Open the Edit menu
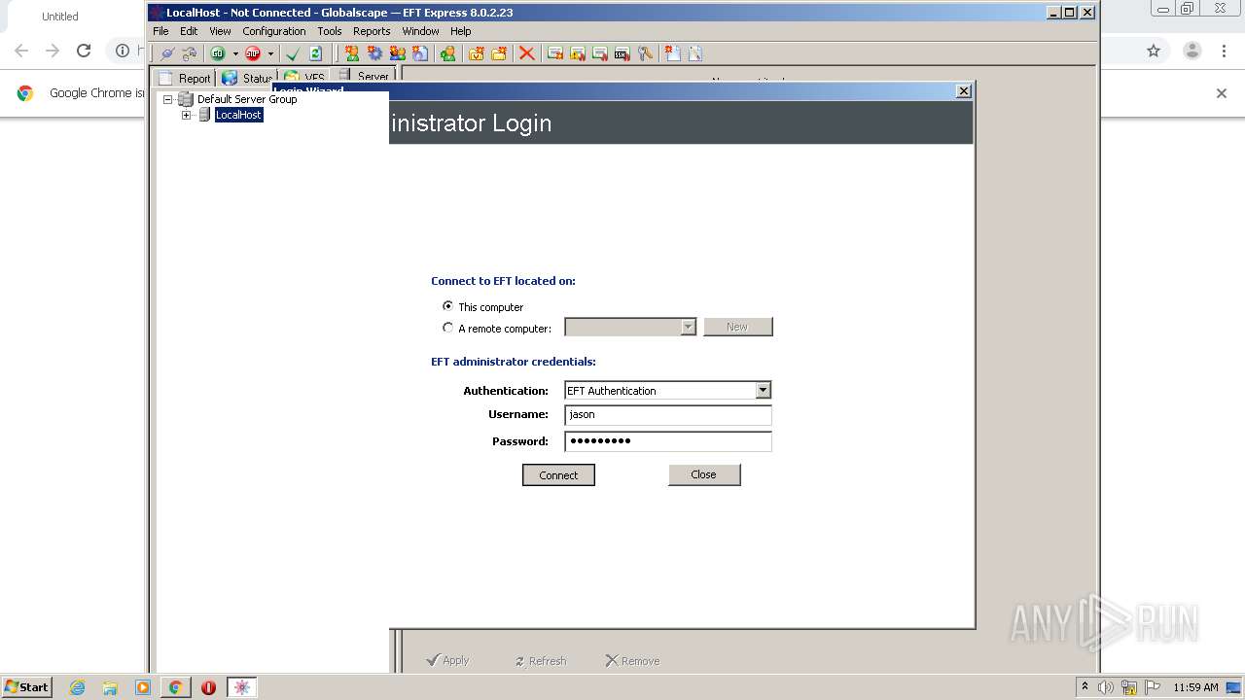 coord(189,31)
